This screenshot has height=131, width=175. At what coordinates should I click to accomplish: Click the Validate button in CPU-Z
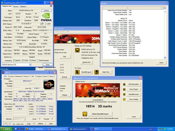40,124
